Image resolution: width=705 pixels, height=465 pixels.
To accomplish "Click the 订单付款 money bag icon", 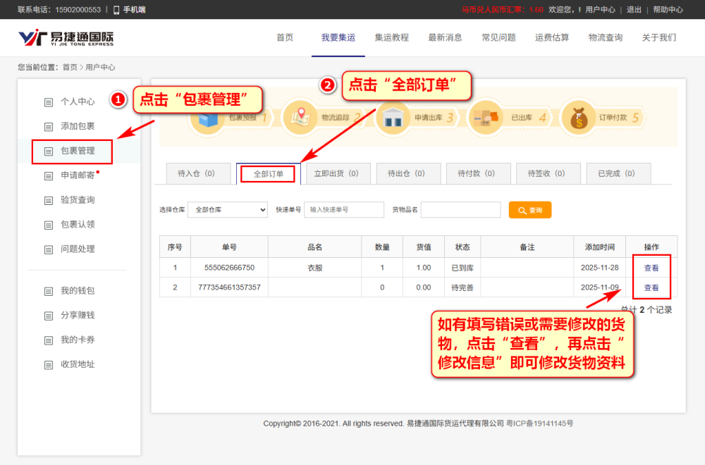I will point(579,117).
